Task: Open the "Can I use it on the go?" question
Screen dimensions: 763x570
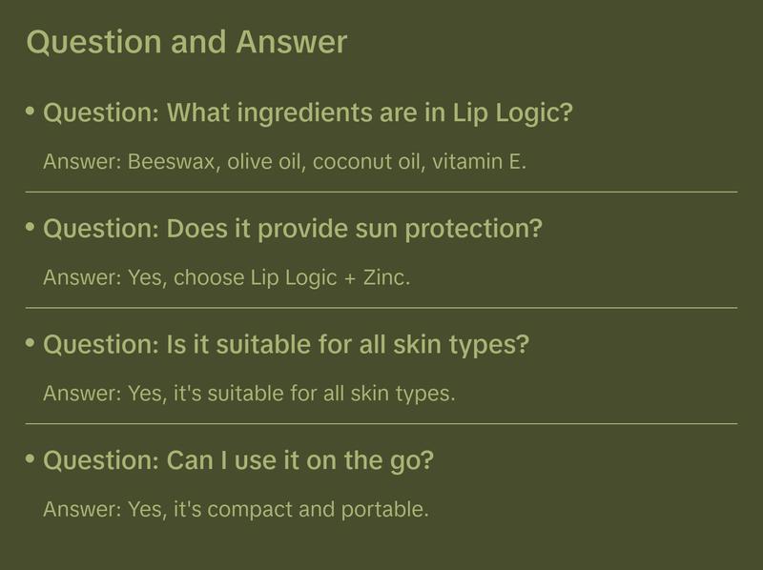Action: point(238,460)
